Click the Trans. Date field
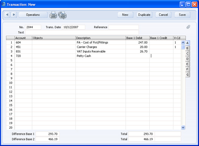The height and width of the screenshot is (146, 199). click(x=73, y=27)
